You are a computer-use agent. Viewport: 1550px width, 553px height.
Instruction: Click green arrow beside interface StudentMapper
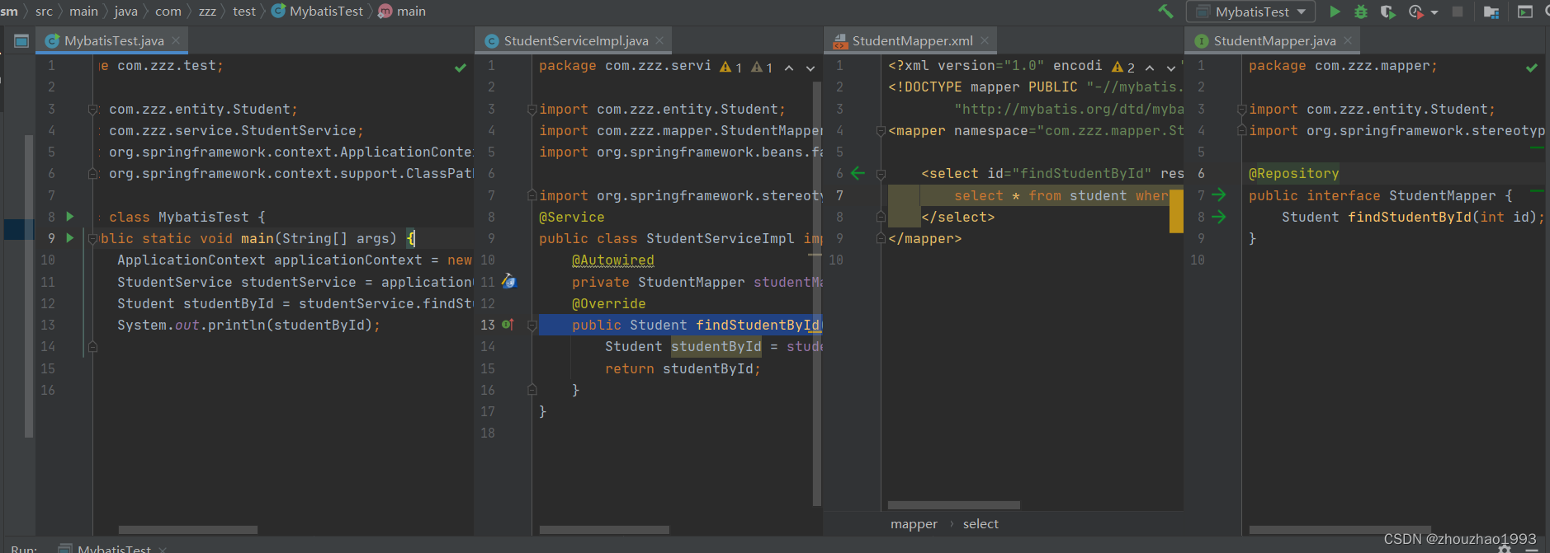1218,195
